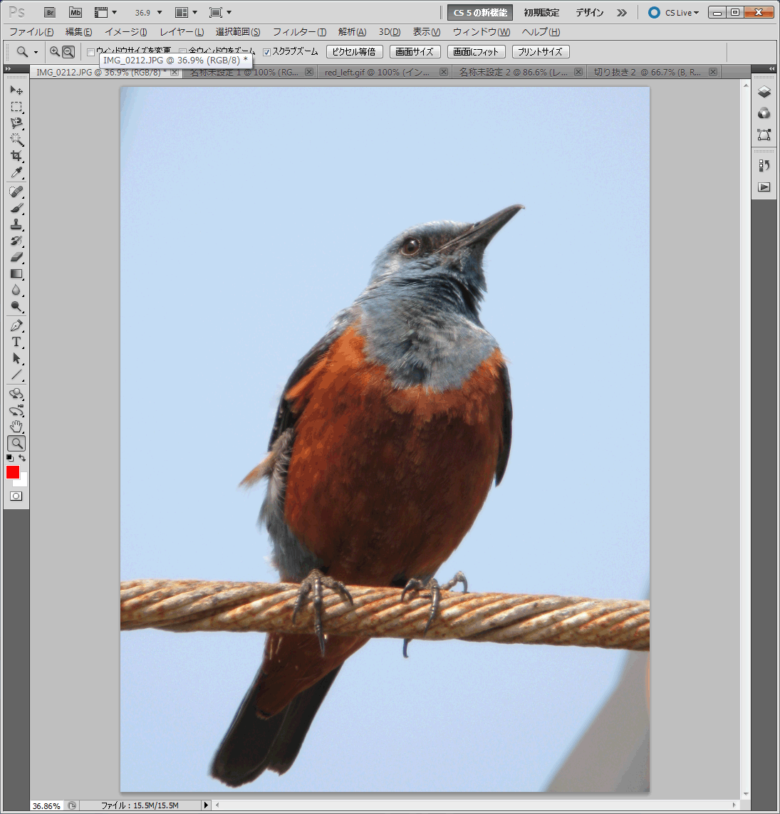Expand the arrange documents dropdown

click(186, 13)
